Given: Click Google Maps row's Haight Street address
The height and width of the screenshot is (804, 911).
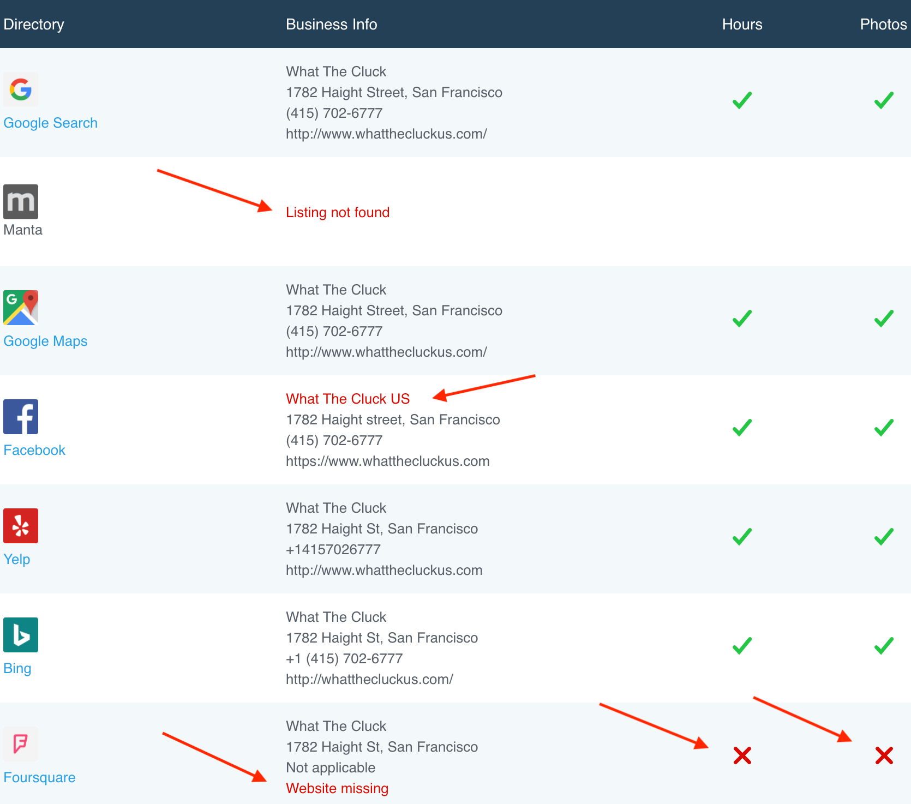Looking at the screenshot, I should click(394, 311).
